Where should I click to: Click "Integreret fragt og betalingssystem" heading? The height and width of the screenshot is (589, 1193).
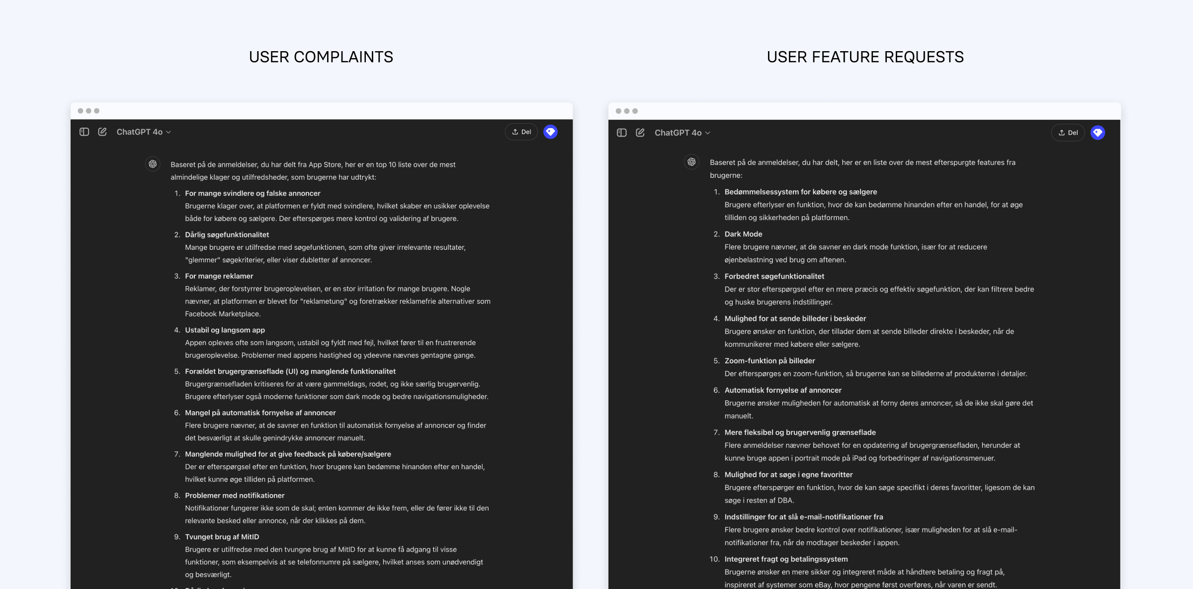[786, 559]
